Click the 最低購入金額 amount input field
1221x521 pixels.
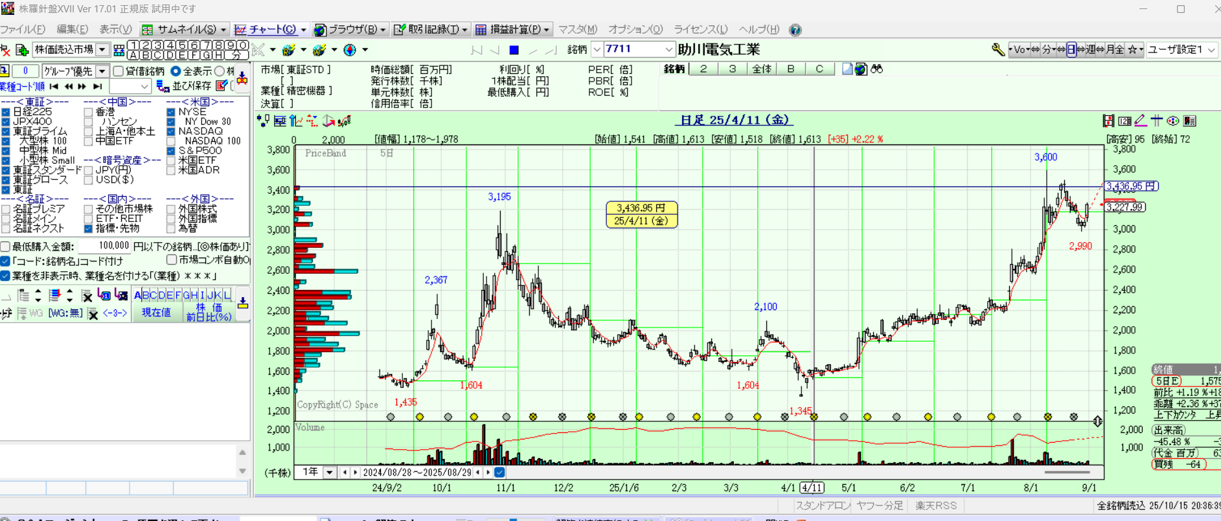click(104, 247)
